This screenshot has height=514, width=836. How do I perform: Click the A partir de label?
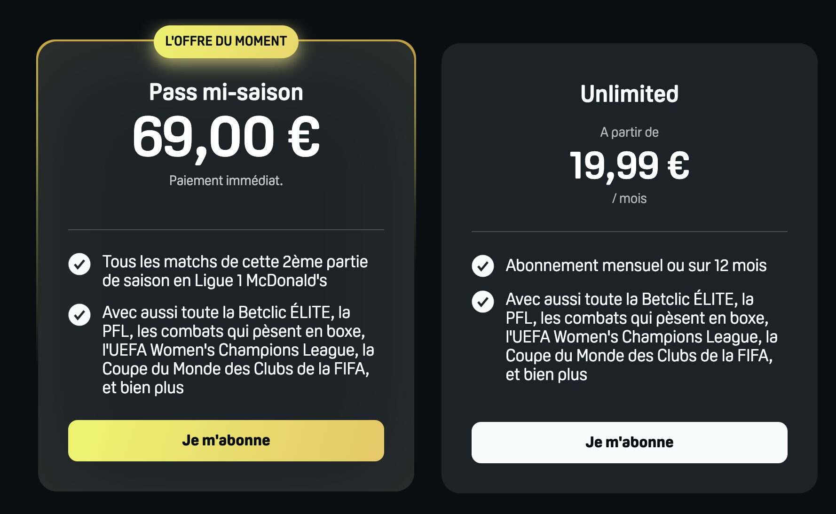[629, 132]
